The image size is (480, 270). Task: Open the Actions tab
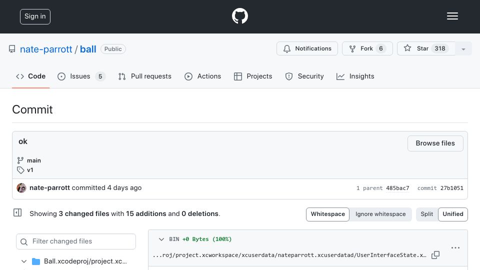202,76
